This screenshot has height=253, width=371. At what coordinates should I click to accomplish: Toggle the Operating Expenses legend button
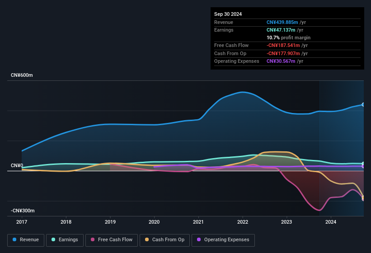[x=223, y=240]
